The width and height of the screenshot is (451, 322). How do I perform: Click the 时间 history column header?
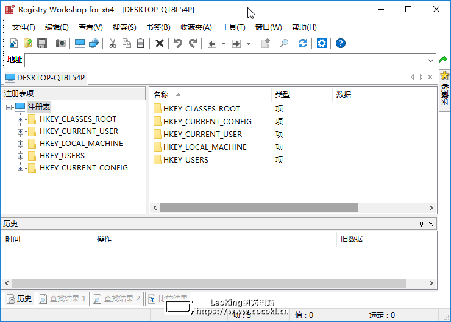click(47, 239)
